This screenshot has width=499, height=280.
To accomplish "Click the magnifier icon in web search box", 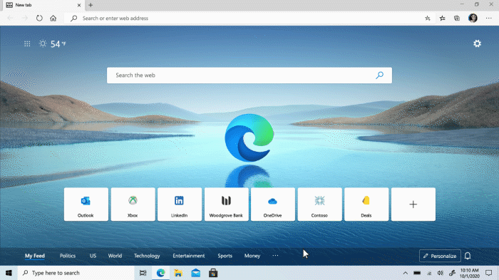I will click(x=379, y=75).
